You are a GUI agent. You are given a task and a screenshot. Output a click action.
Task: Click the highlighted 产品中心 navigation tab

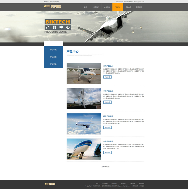coord(118,7)
